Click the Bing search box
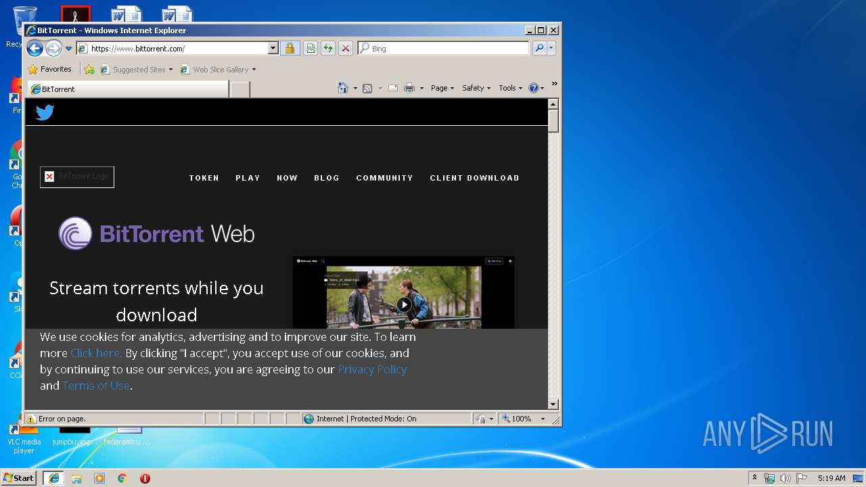This screenshot has width=866, height=487. (x=444, y=49)
